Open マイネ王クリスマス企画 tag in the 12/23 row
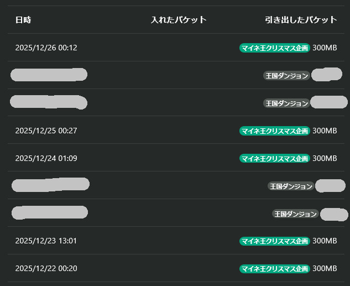Image resolution: width=350 pixels, height=286 pixels. 274,241
